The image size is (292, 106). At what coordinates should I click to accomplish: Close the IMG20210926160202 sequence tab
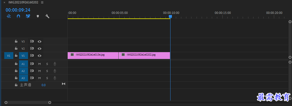click(5, 3)
